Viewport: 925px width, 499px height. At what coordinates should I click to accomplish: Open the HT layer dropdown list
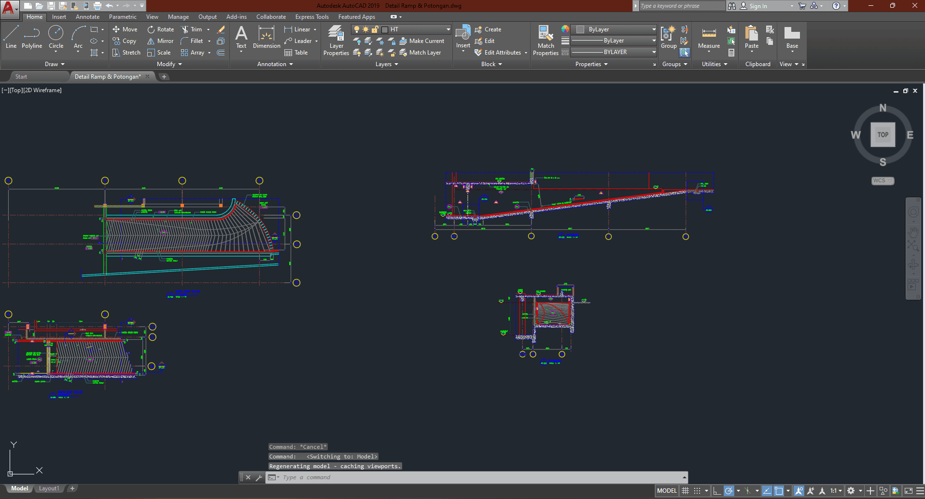pyautogui.click(x=448, y=29)
